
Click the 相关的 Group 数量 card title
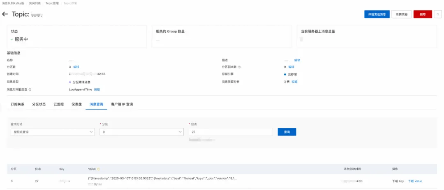click(x=170, y=31)
